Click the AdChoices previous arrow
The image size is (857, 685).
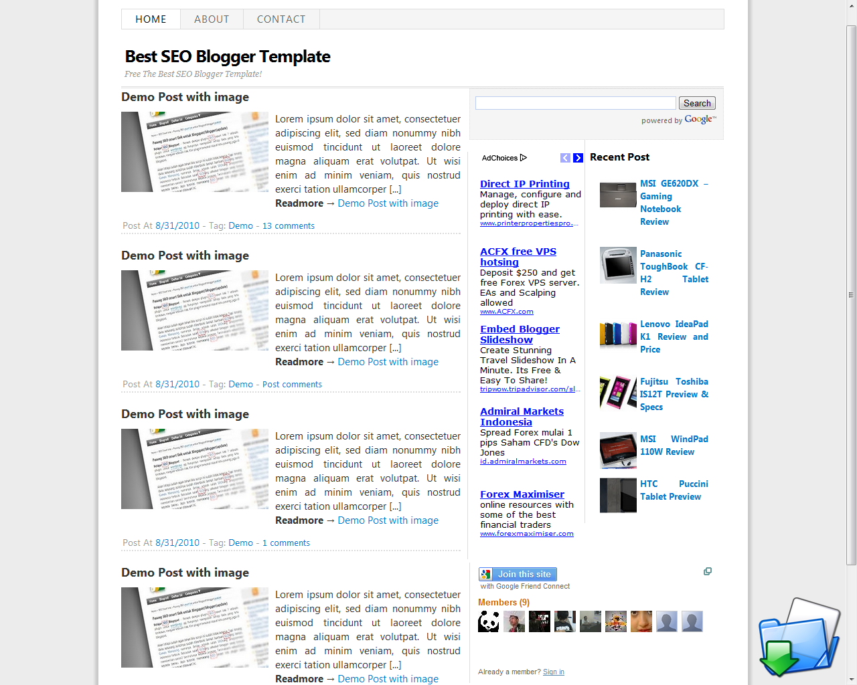pyautogui.click(x=565, y=158)
